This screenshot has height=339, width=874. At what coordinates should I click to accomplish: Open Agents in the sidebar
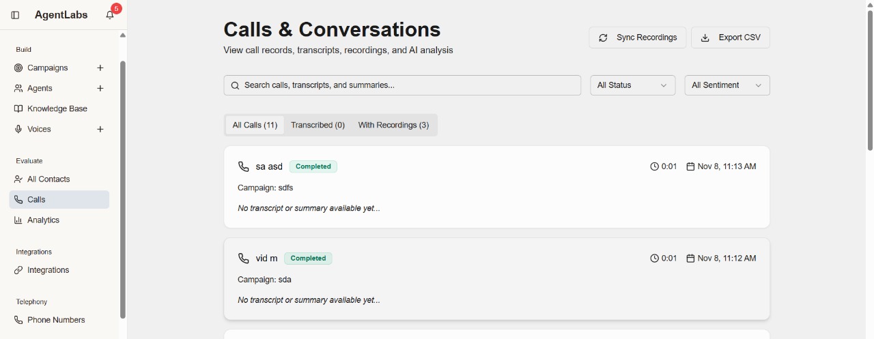click(40, 89)
